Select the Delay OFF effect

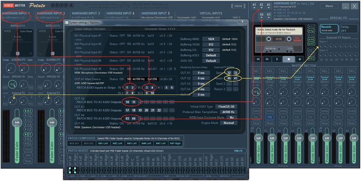pyautogui.click(x=349, y=28)
